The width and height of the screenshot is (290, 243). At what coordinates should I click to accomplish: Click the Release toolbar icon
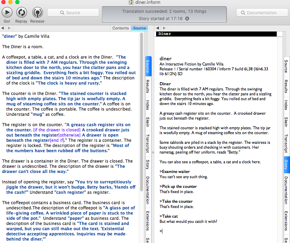coord(37,12)
